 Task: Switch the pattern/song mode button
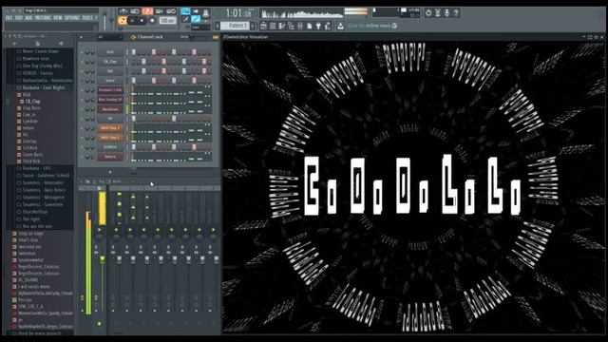tap(122, 21)
